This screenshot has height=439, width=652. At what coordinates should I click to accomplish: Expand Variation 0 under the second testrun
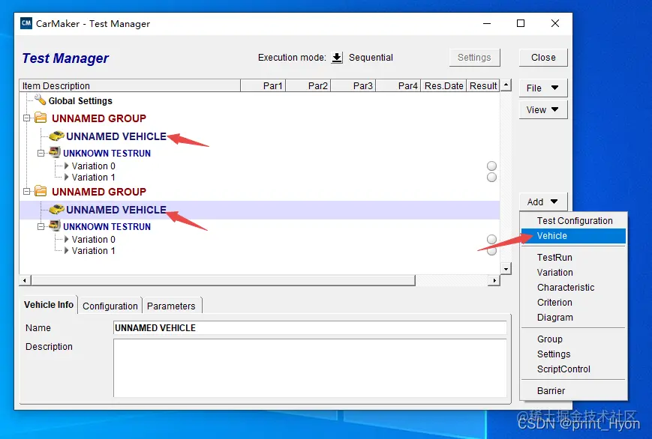coord(67,239)
